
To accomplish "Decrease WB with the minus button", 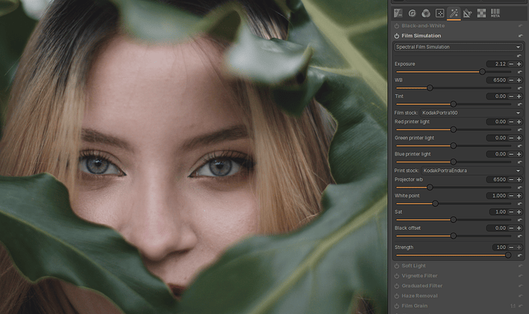I will click(x=511, y=80).
